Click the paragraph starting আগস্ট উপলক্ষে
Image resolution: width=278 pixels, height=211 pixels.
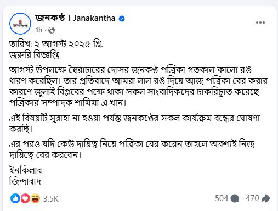[x=138, y=86]
